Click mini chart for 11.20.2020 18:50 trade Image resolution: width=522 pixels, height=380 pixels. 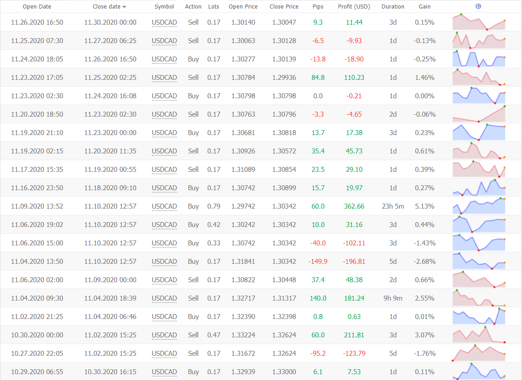pos(478,114)
